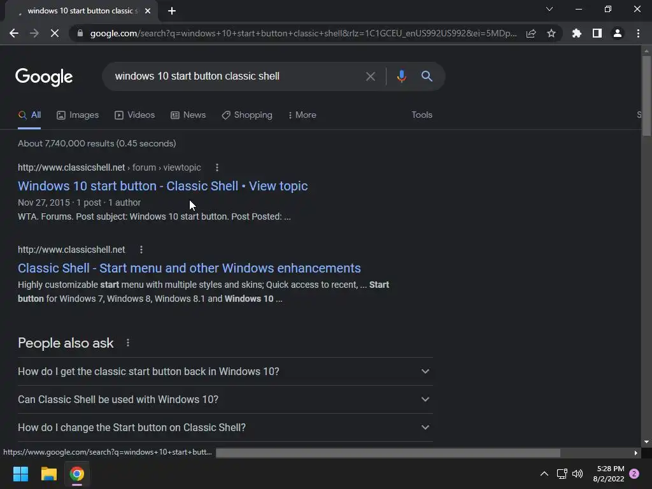
Task: Open Chrome's three-dot menu
Action: coord(638,33)
